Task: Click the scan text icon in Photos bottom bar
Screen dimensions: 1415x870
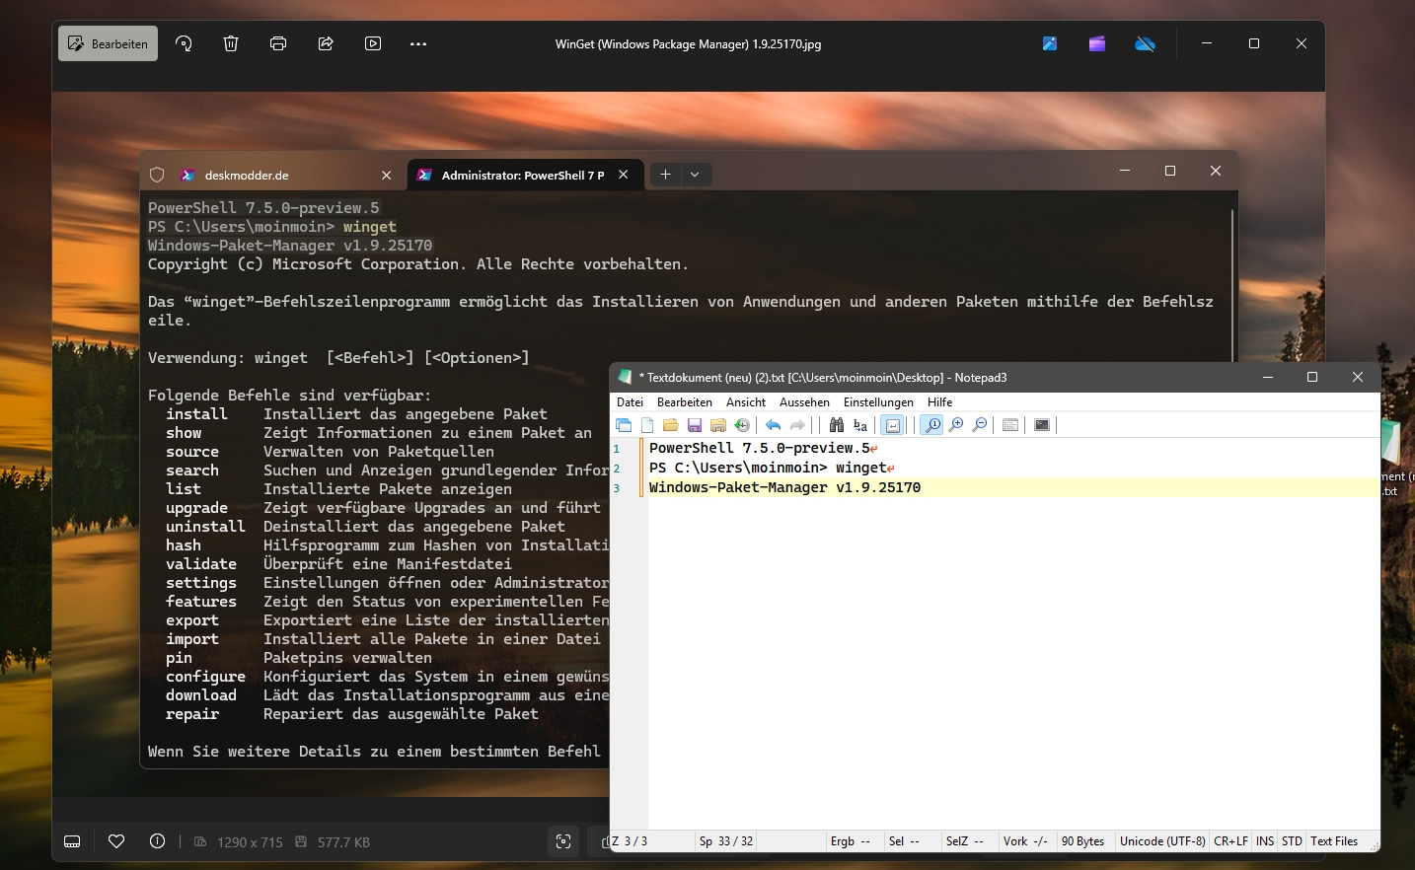Action: point(563,841)
